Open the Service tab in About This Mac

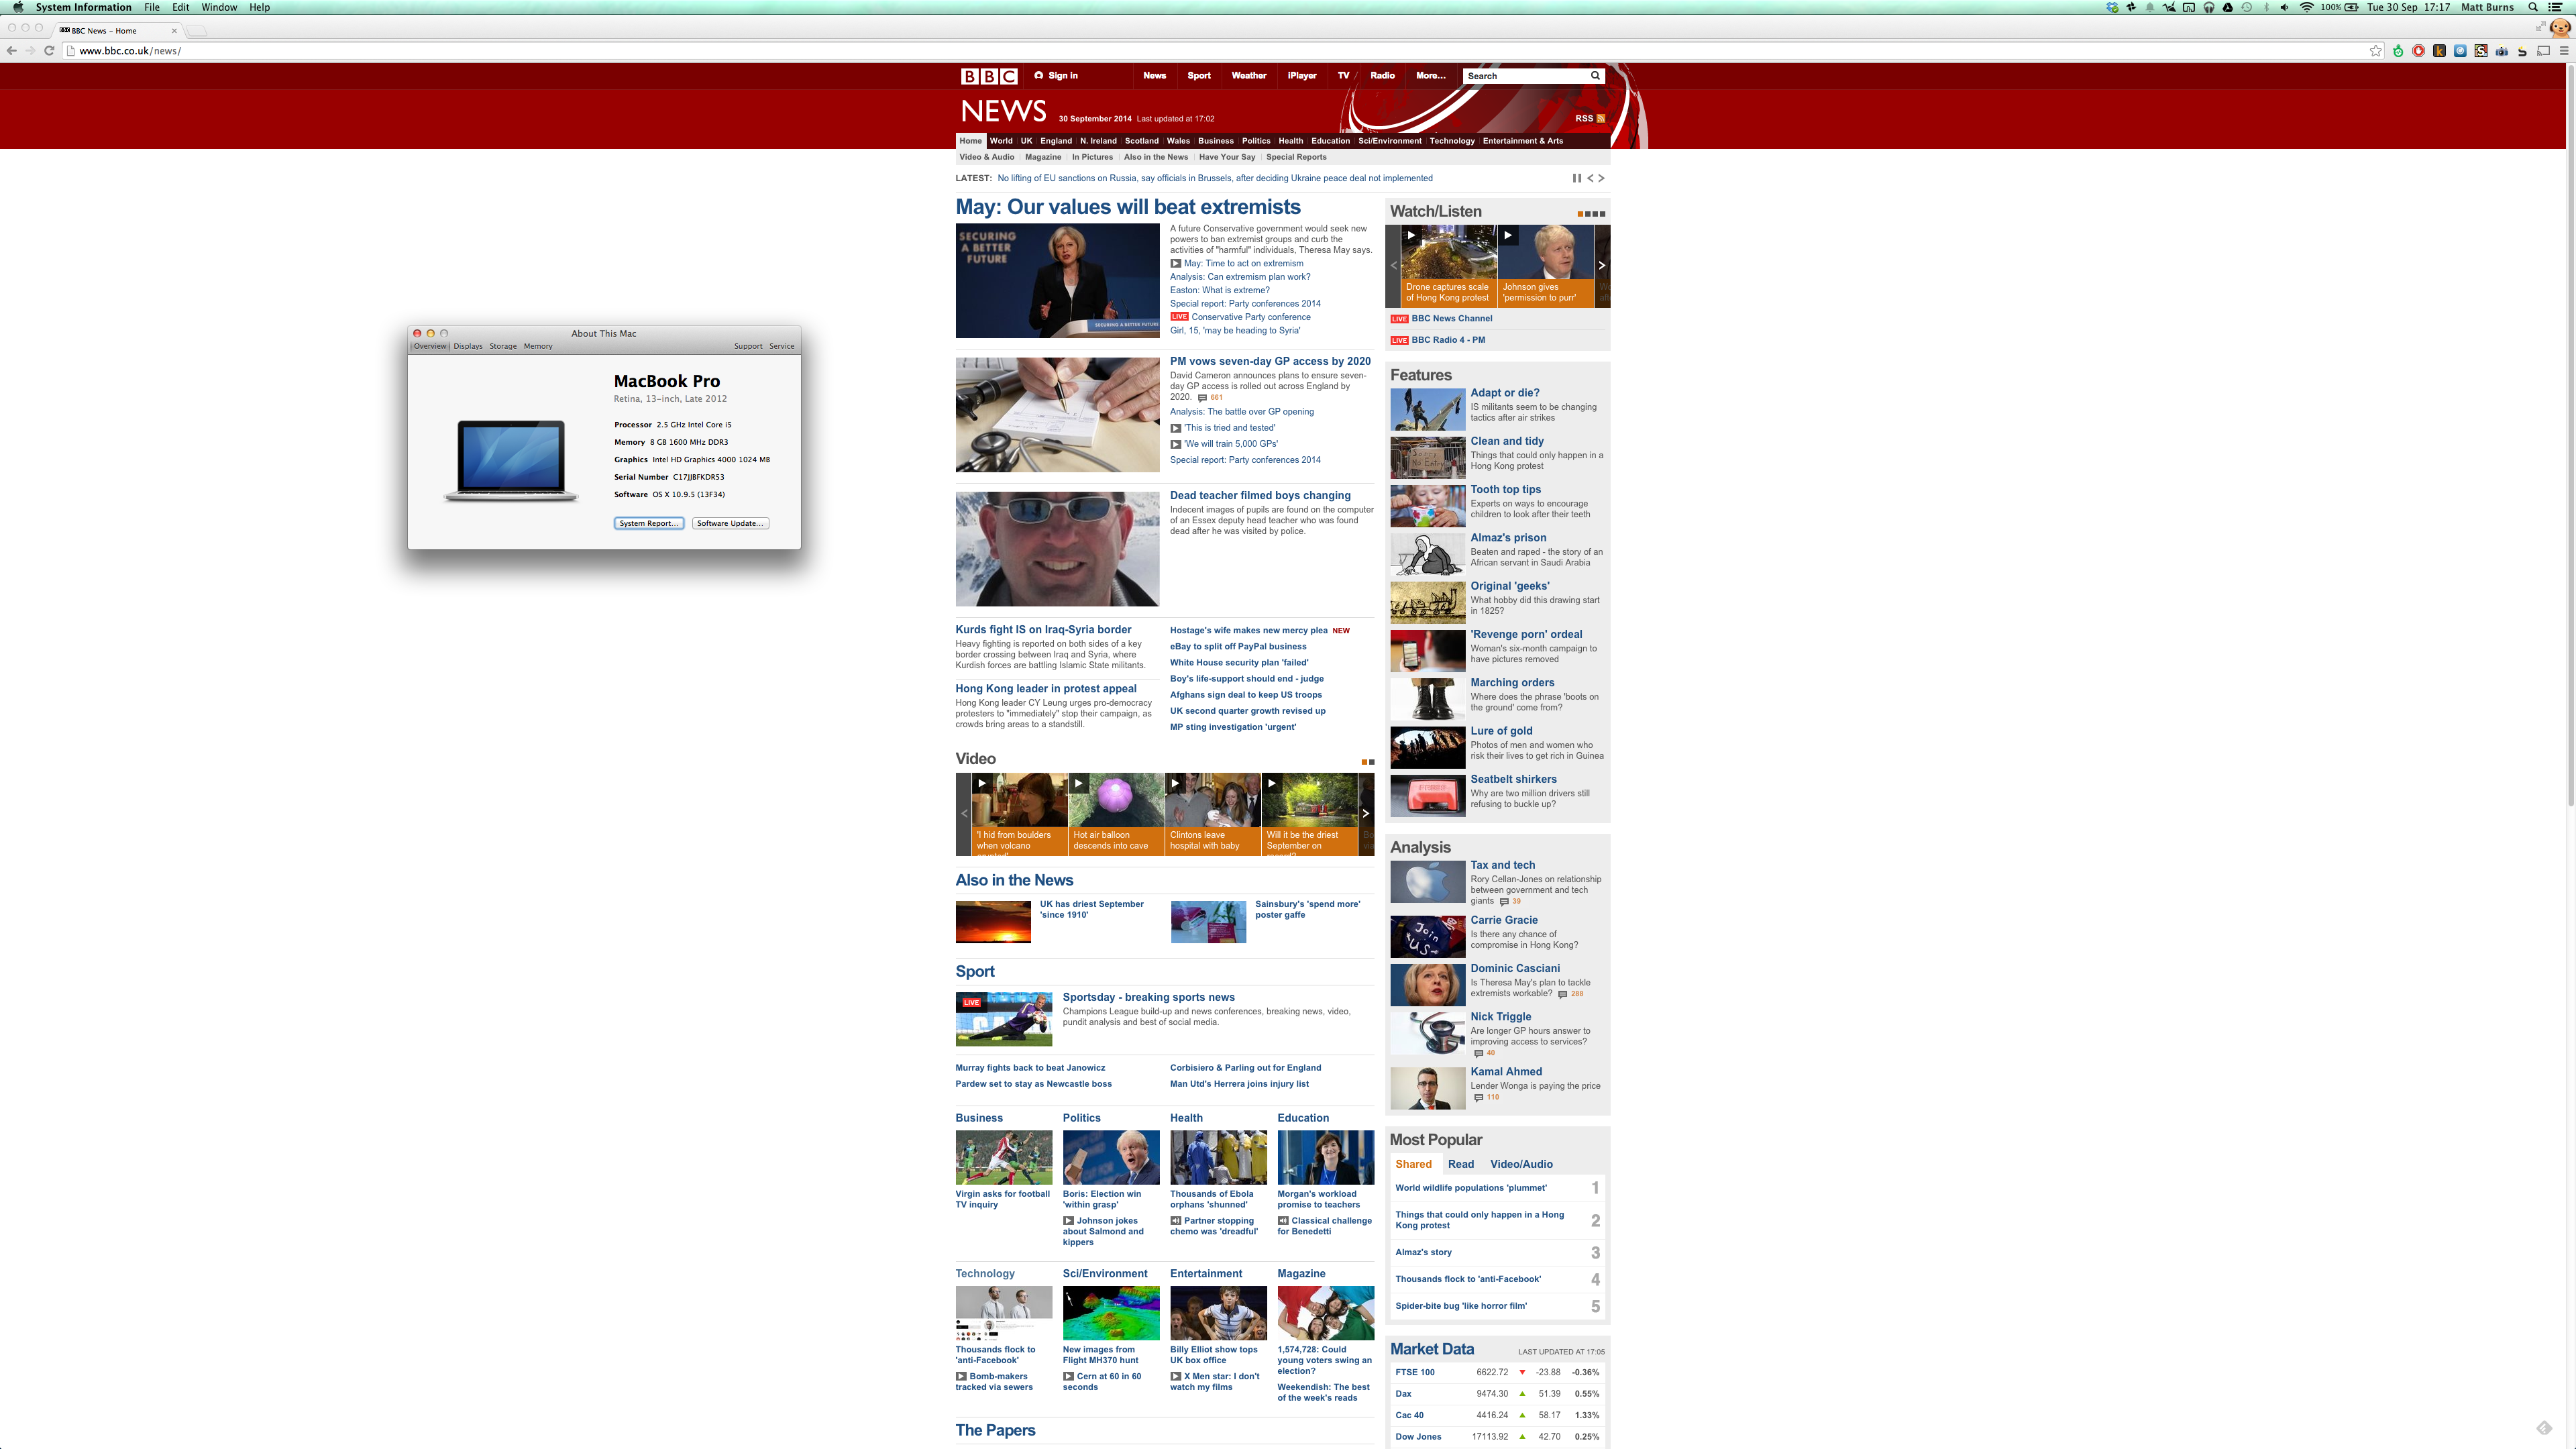(x=782, y=346)
